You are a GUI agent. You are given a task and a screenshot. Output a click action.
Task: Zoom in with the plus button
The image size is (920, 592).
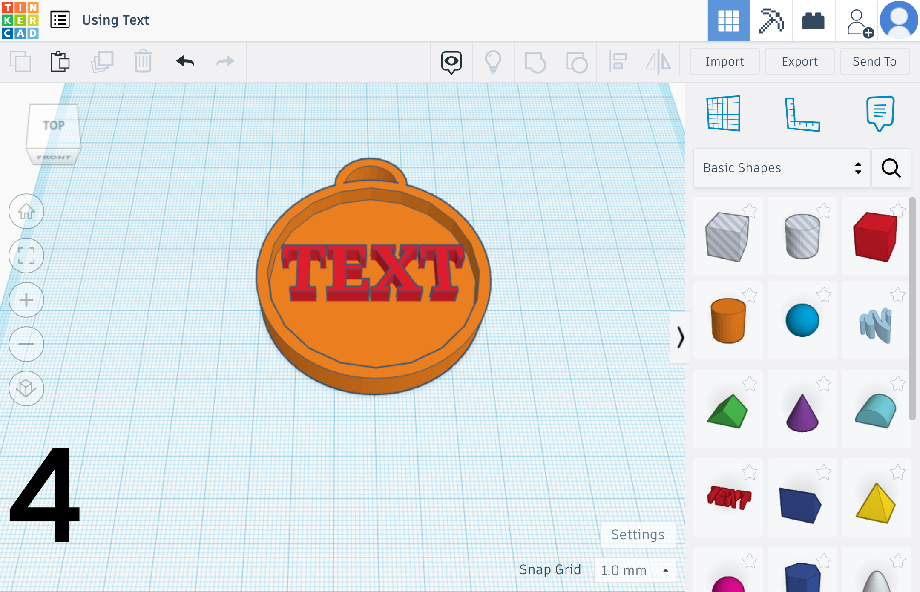pos(26,300)
